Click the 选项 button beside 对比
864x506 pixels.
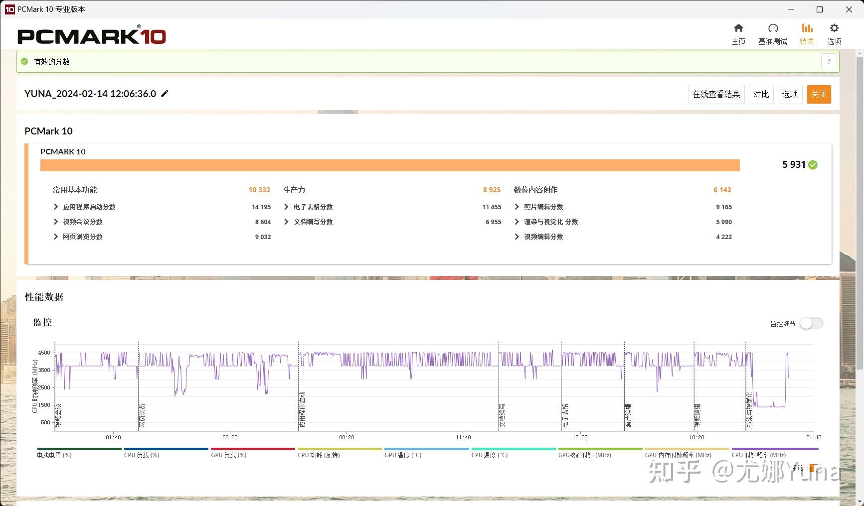(790, 94)
